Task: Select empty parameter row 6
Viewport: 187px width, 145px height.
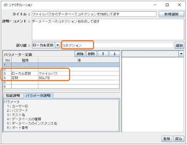Action: tap(61, 86)
